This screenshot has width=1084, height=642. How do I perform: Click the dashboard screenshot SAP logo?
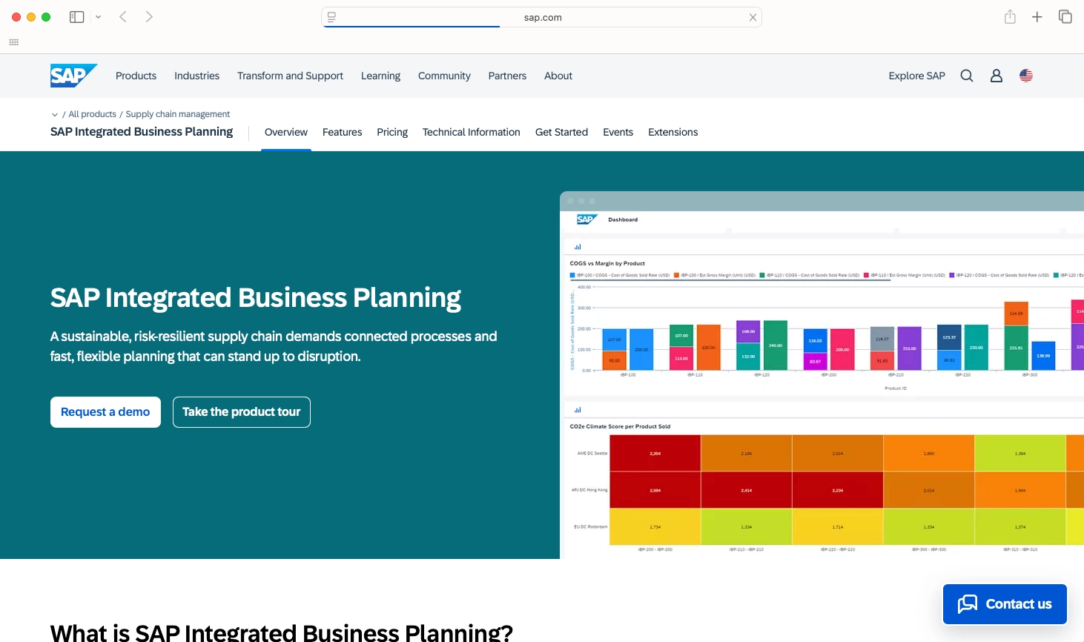coord(586,219)
